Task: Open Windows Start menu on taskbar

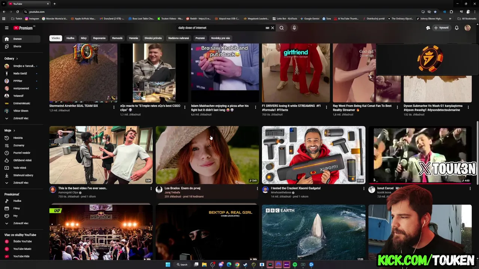Action: pyautogui.click(x=168, y=265)
